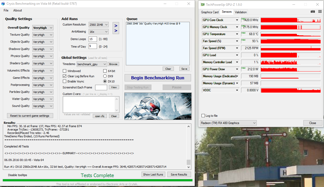The height and width of the screenshot is (187, 324).
Task: Click the Show Last Runs button
Action: coord(153,175)
